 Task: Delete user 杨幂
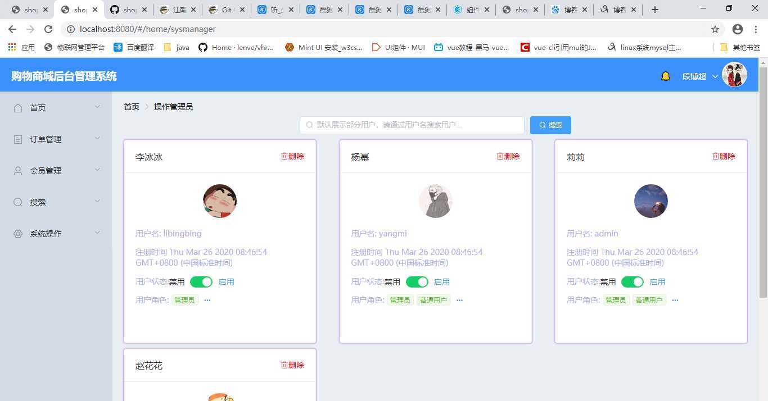508,156
